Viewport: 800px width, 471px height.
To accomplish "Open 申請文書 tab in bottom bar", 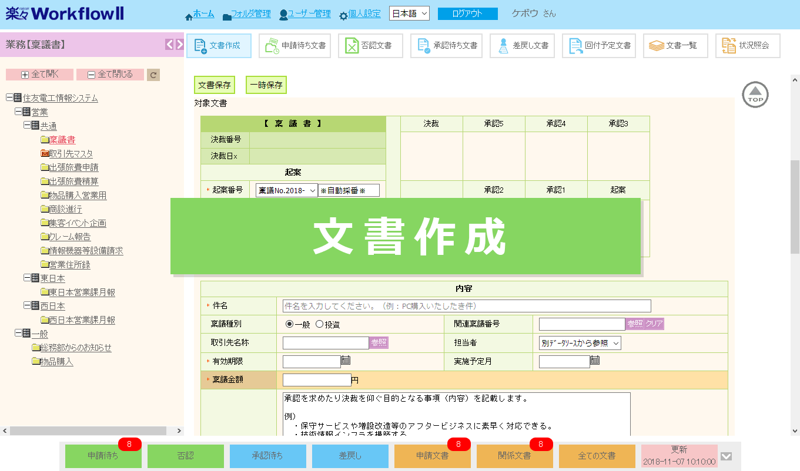I will (433, 456).
